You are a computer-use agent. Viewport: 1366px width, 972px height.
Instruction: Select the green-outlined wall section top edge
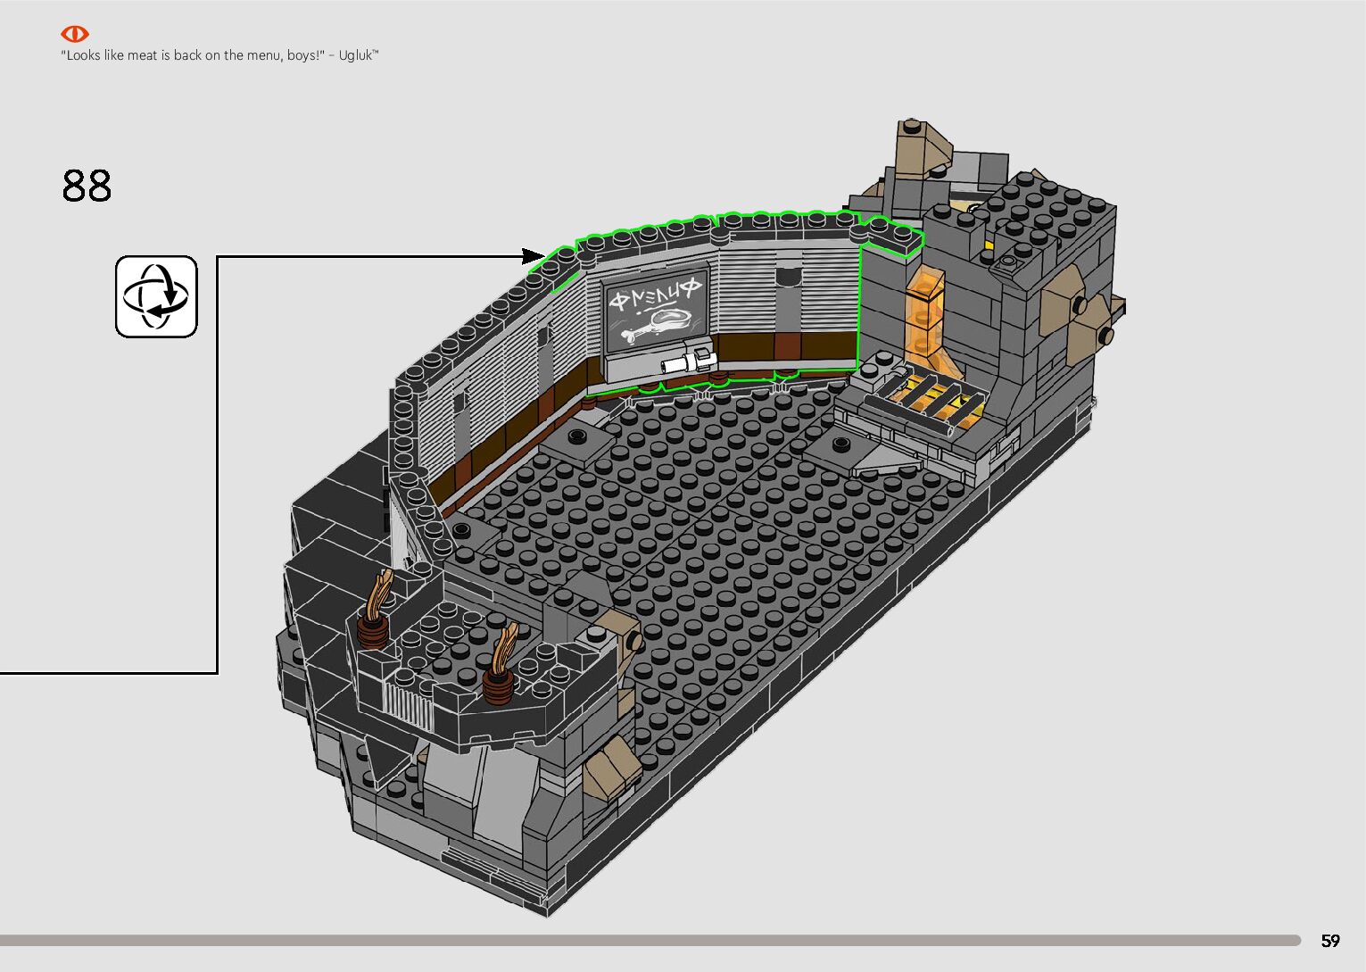tap(732, 222)
